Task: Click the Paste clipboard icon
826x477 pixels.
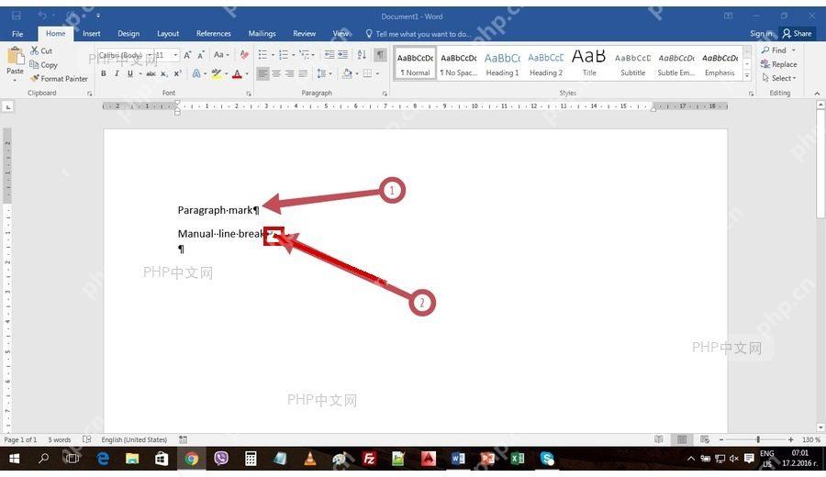Action: 16,56
